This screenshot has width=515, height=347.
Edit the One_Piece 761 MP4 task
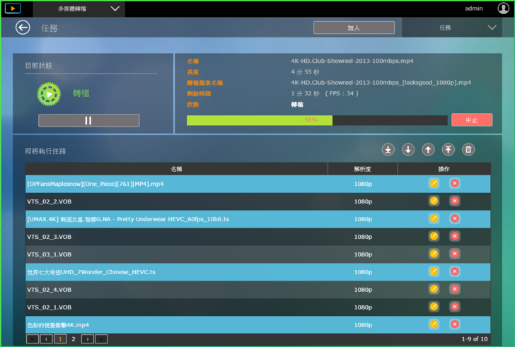click(434, 183)
